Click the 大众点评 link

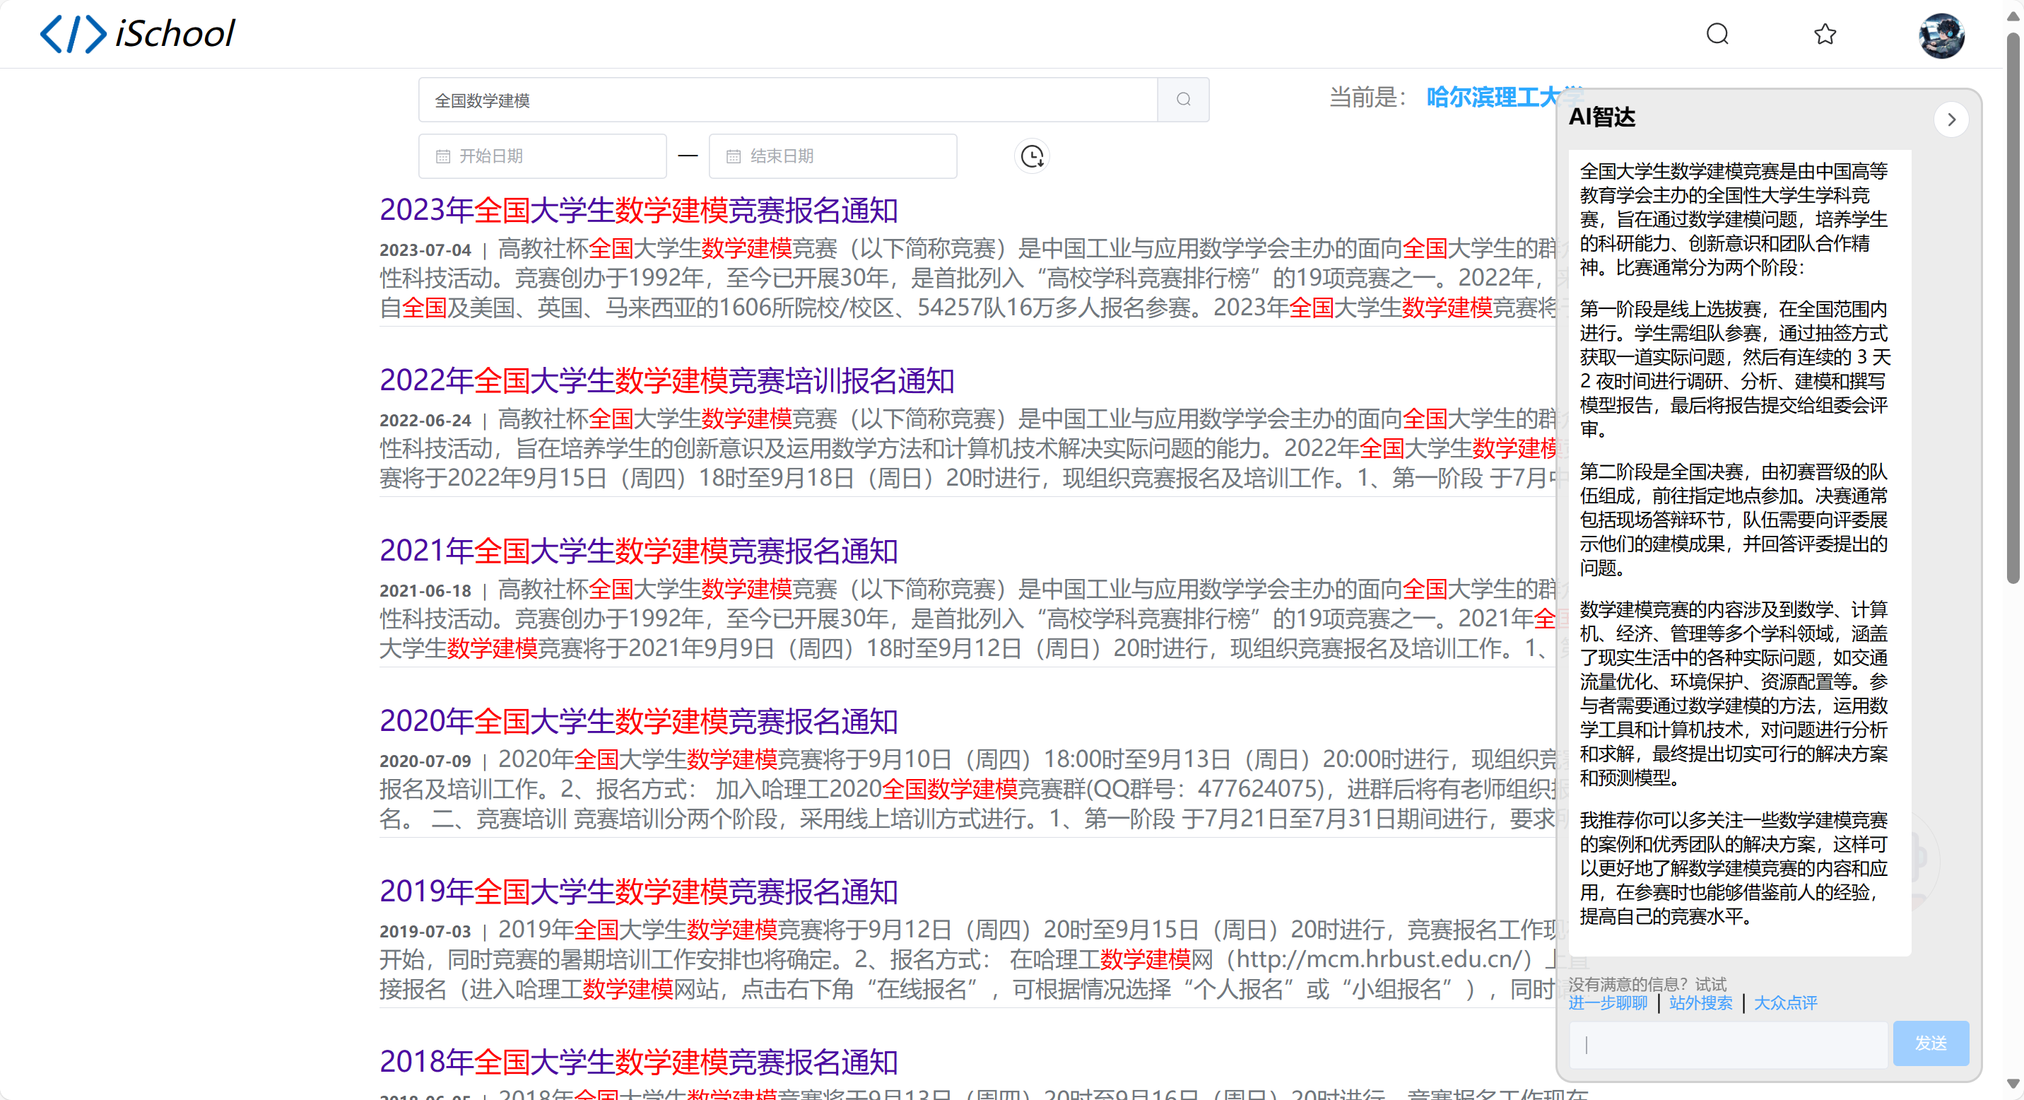coord(1785,1002)
